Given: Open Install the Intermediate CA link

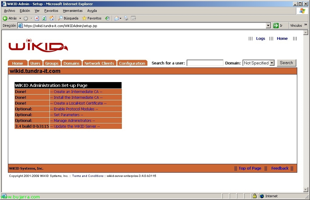Looking at the screenshot, I should 76,98.
